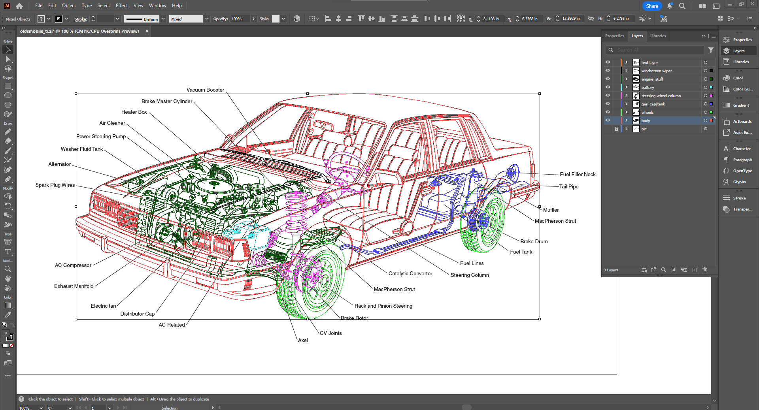The image size is (759, 410).
Task: Click the Layers panel filter icon
Action: pos(711,50)
